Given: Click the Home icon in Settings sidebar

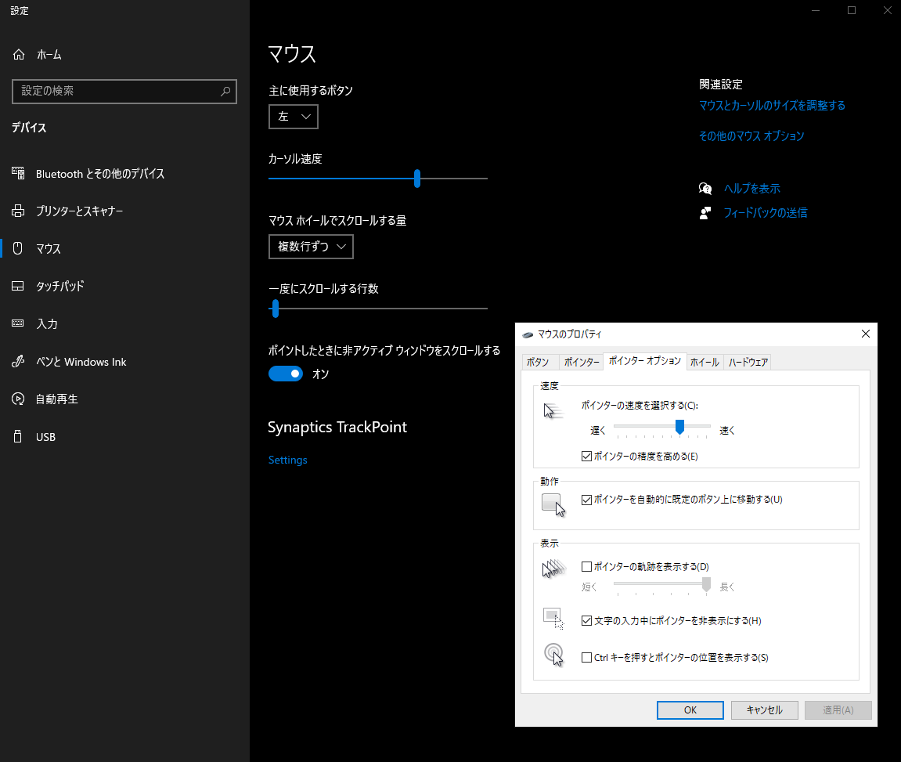Looking at the screenshot, I should click(19, 55).
